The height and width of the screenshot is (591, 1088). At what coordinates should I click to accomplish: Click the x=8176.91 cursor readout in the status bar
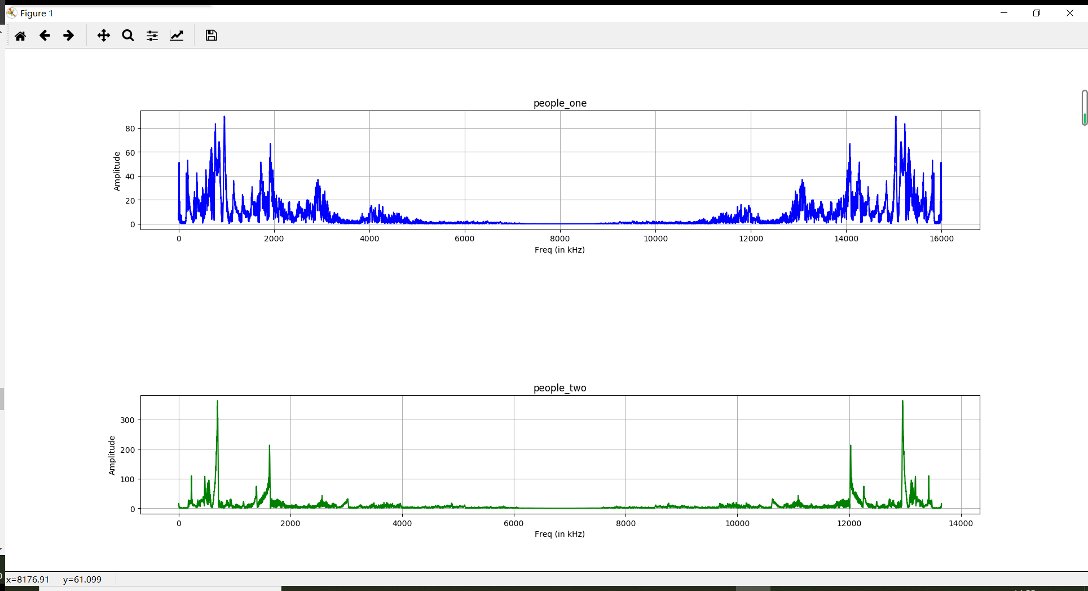(x=28, y=580)
